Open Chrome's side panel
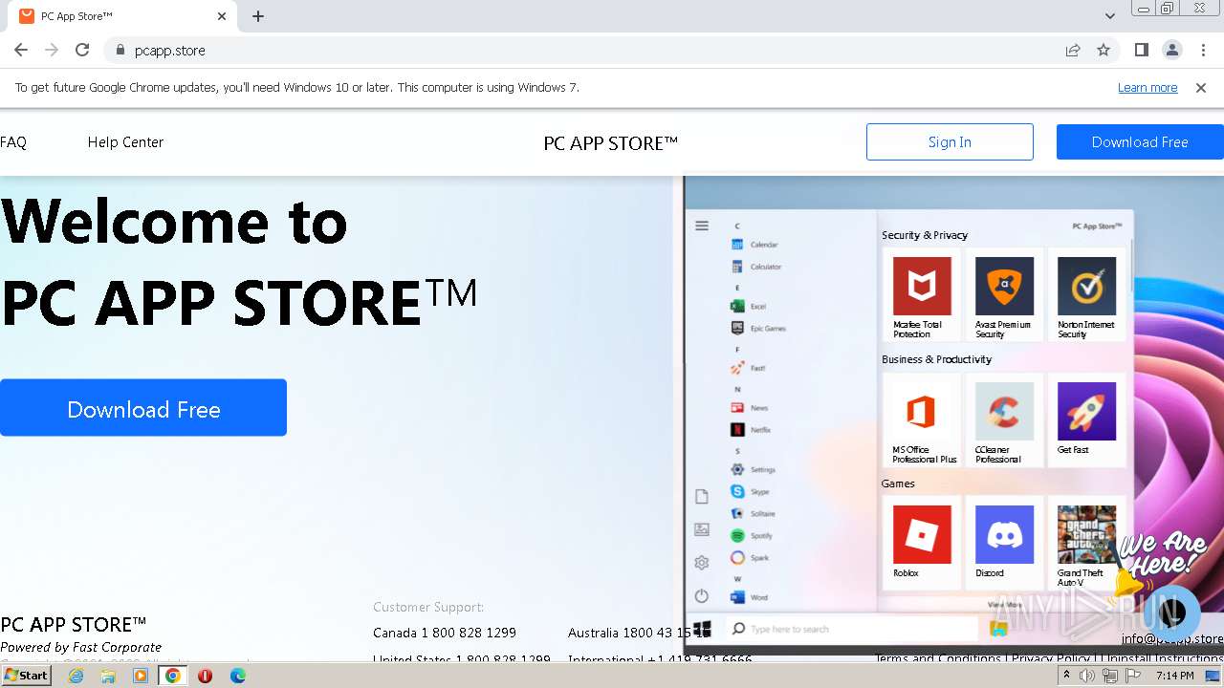This screenshot has height=688, width=1224. (1141, 50)
